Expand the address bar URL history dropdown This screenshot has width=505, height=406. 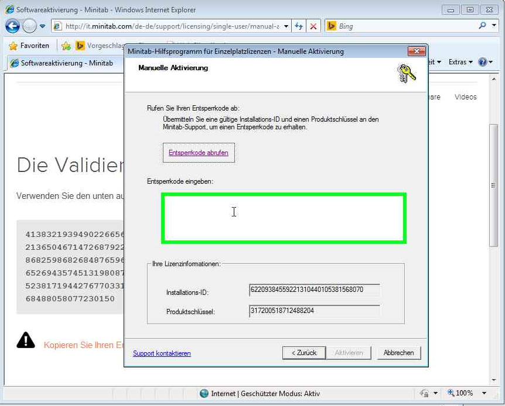pyautogui.click(x=286, y=26)
